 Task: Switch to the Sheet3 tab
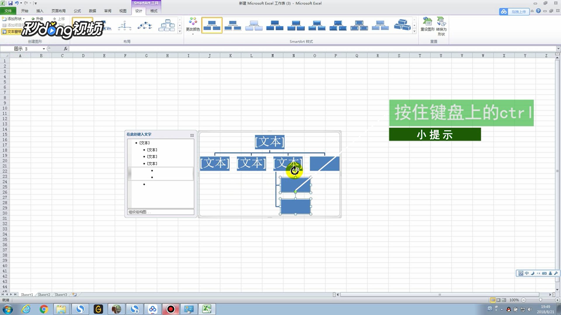click(x=61, y=295)
